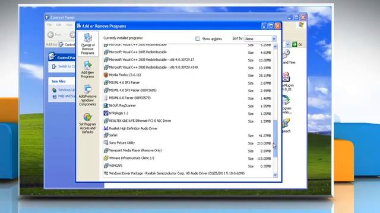Select Safari entry in program list
Screen dimensions: 380x213
(188, 135)
